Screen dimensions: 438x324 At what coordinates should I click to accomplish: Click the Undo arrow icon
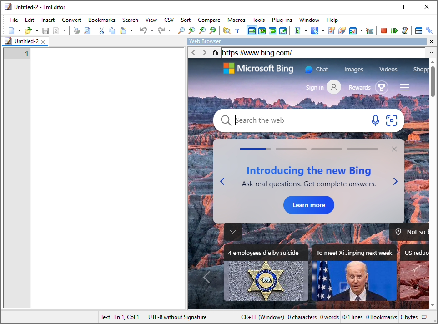pos(143,30)
